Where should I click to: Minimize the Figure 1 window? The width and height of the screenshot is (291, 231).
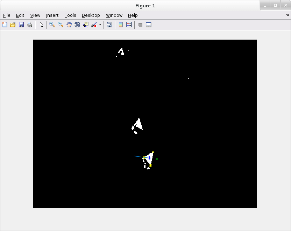click(265, 6)
